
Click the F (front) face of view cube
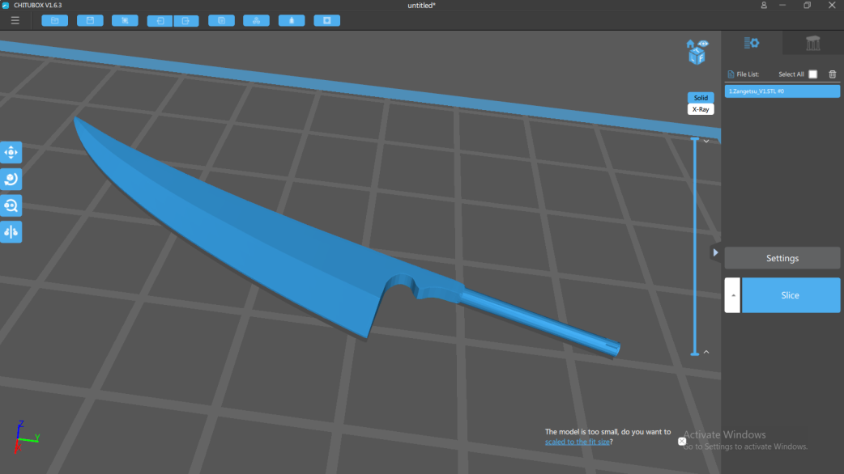pos(701,57)
